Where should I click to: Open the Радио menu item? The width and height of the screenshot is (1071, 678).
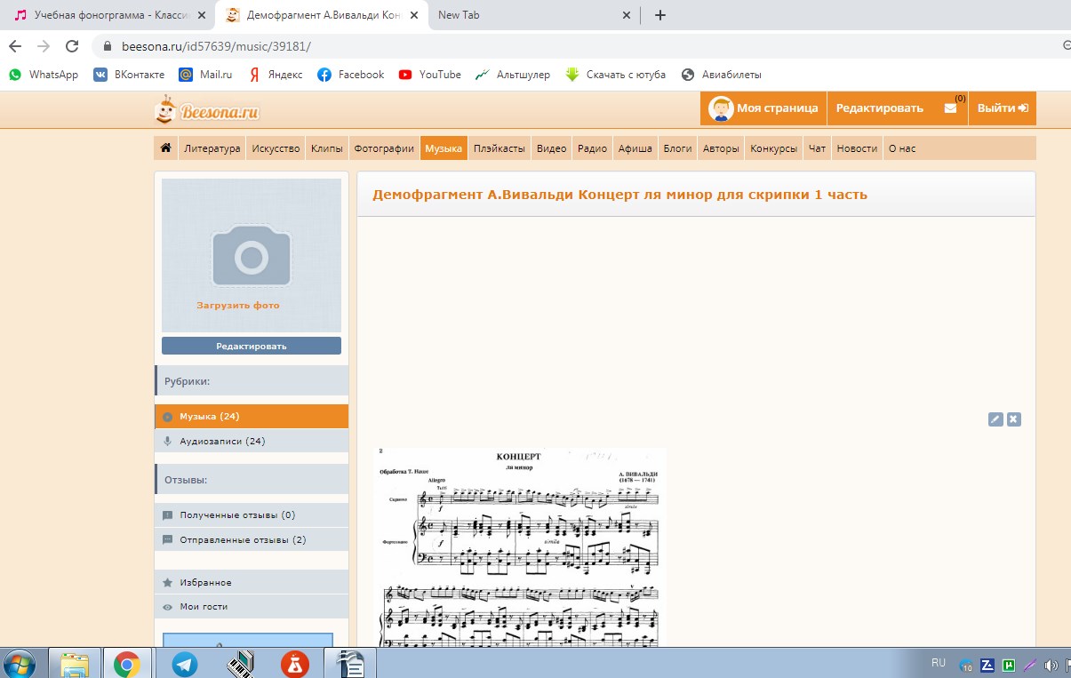coord(592,148)
